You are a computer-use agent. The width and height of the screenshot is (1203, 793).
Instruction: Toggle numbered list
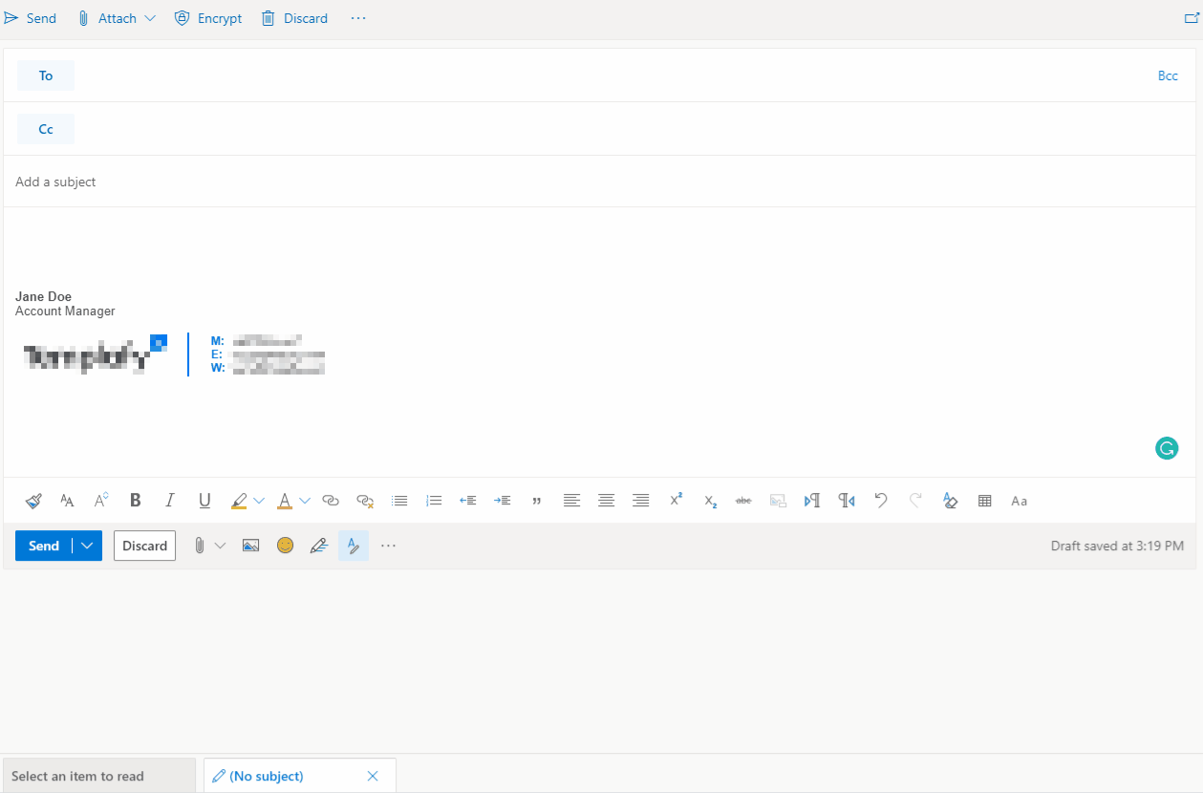434,501
